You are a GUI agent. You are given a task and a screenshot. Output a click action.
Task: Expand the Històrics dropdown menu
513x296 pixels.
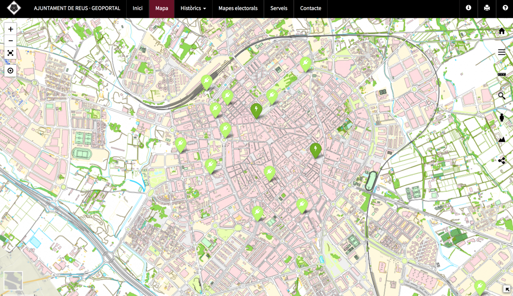pyautogui.click(x=193, y=8)
